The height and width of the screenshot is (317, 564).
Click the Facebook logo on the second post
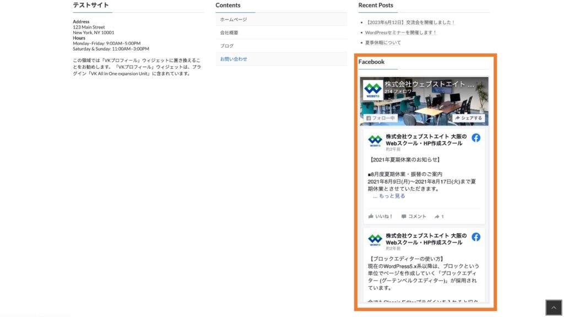[476, 238]
